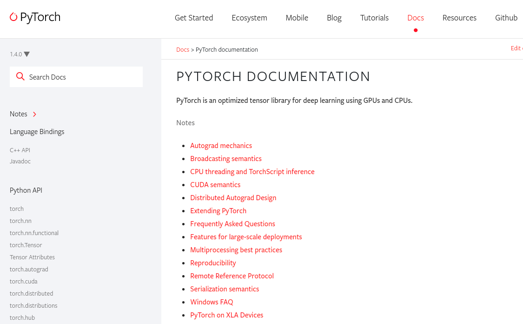The height and width of the screenshot is (324, 523).
Task: Select torch in Python API list
Action: pos(16,209)
